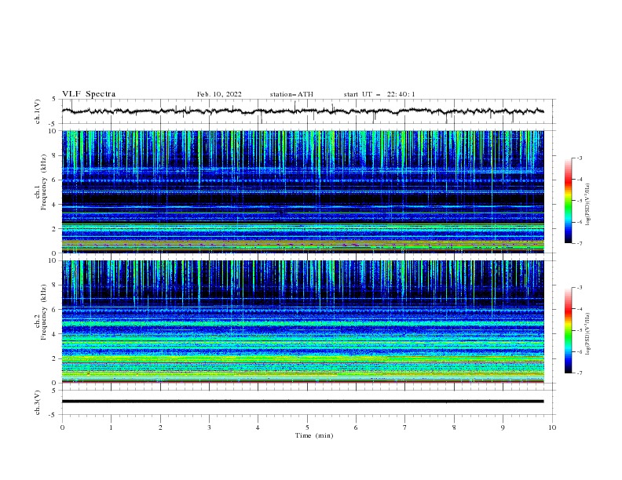This screenshot has width=622, height=480.
Task: Click the 'VLF Spectra' title text
Action: click(x=89, y=94)
